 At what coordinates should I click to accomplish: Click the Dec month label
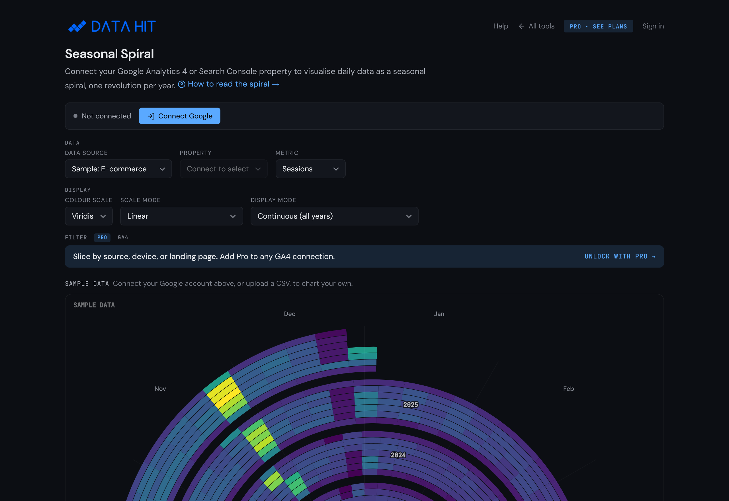click(x=290, y=314)
